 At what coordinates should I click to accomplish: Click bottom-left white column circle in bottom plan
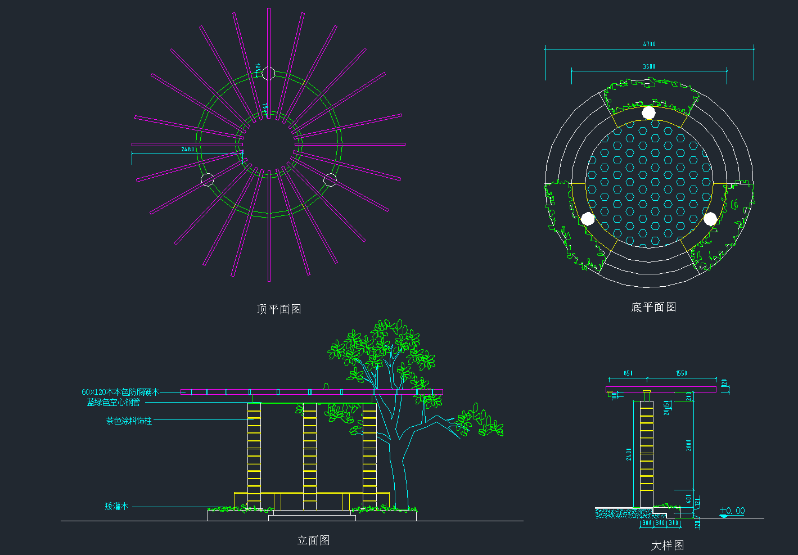tap(588, 219)
